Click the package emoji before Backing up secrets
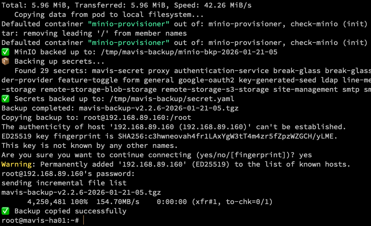The width and height of the screenshot is (371, 226). pos(5,62)
